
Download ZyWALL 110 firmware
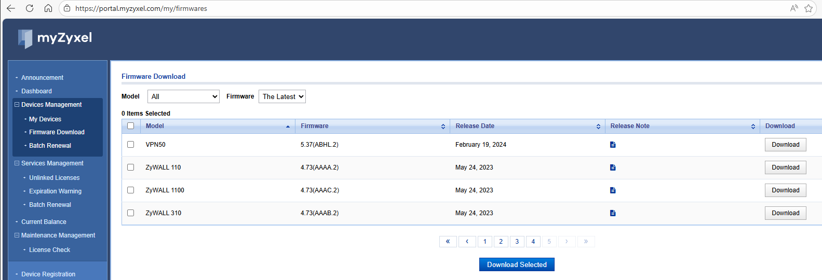click(x=785, y=167)
